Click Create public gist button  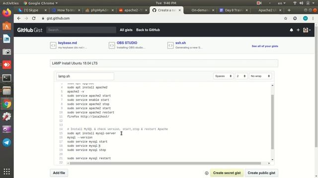pyautogui.click(x=261, y=173)
